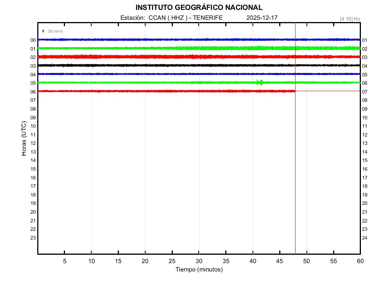The height and width of the screenshot is (292, 389).
Task: Click the red trace for hour 06
Action: [152, 91]
